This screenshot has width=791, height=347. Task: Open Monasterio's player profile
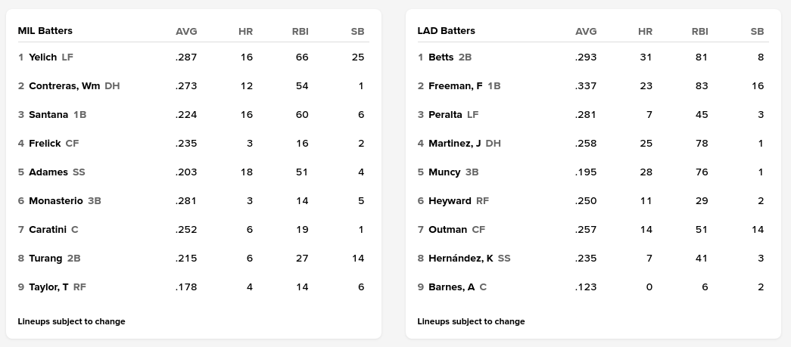[x=56, y=200]
